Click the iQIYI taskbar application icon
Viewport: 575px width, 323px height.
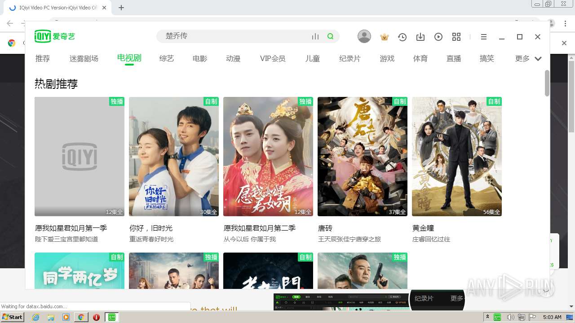tap(112, 317)
